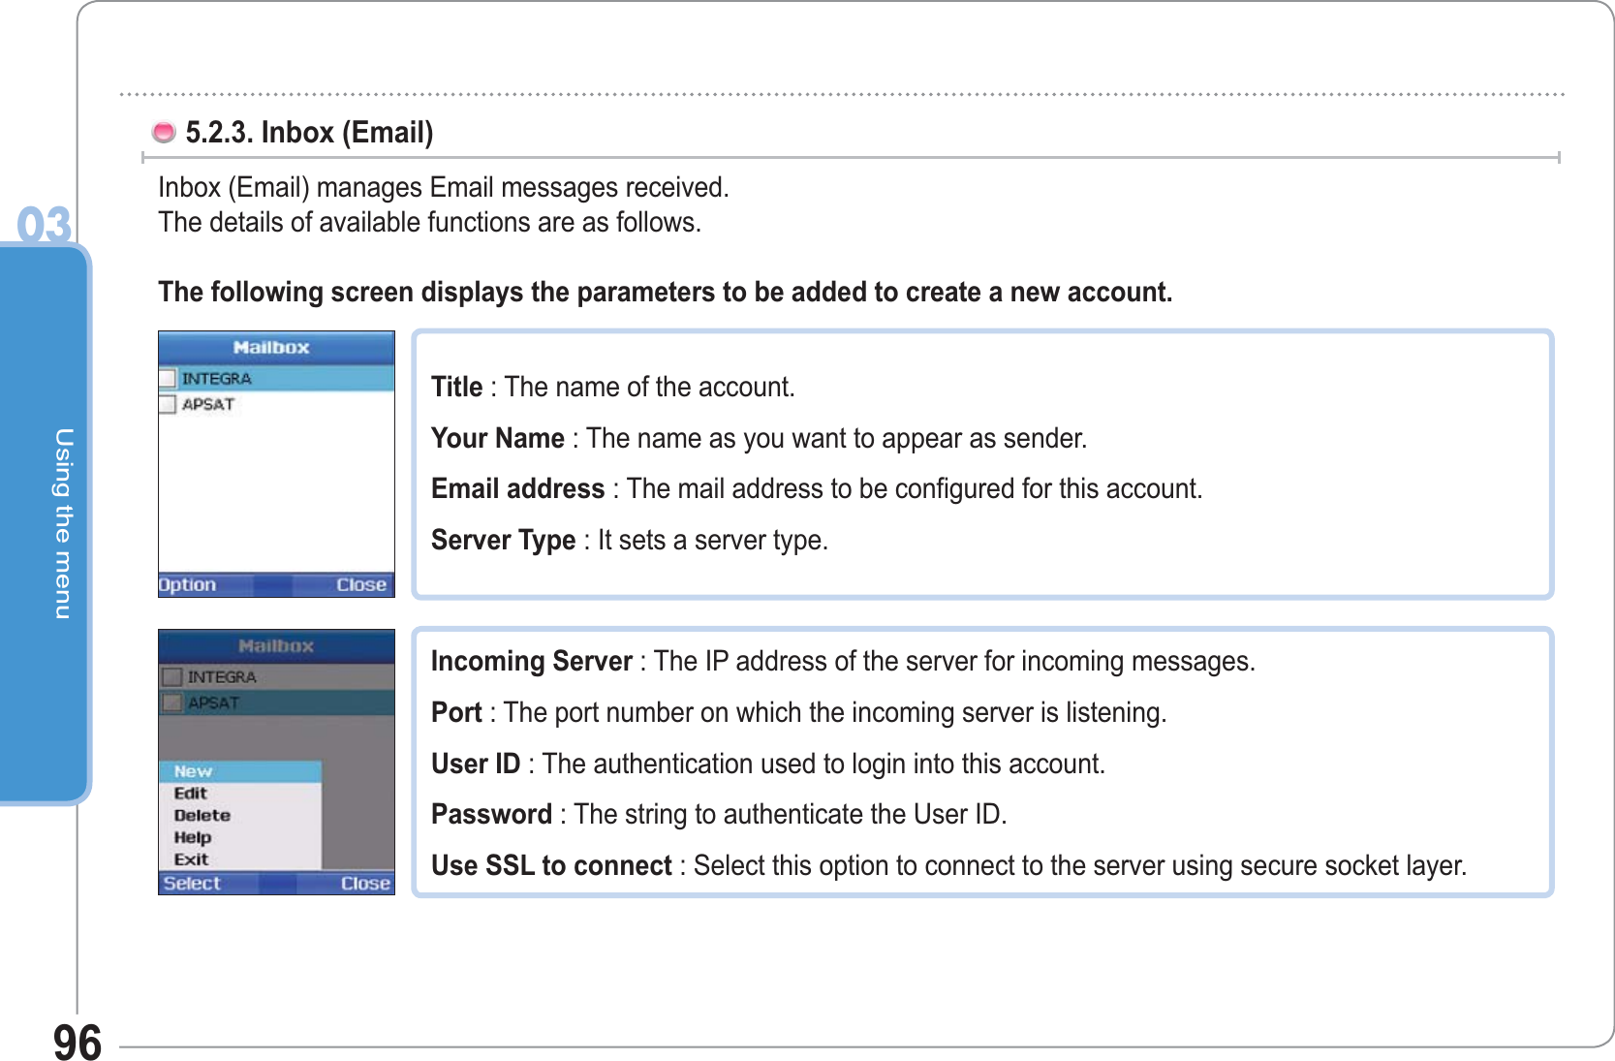Tick the APSAT checkbox in upper Mailbox screen

pos(168,404)
